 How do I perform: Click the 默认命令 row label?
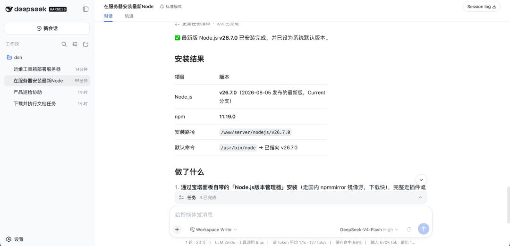185,148
